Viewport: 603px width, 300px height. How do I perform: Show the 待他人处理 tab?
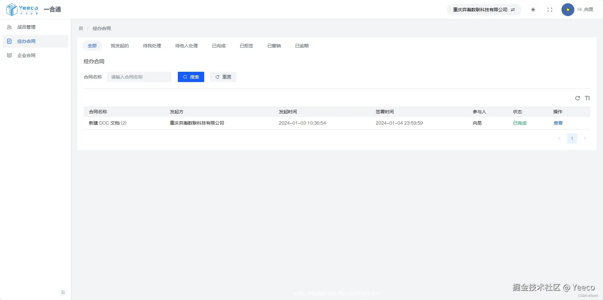(x=187, y=46)
